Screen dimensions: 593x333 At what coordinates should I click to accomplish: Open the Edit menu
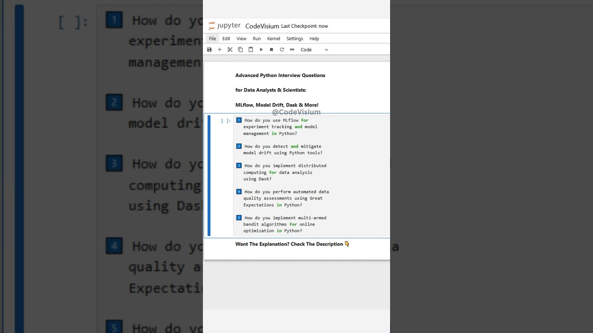[x=226, y=38]
